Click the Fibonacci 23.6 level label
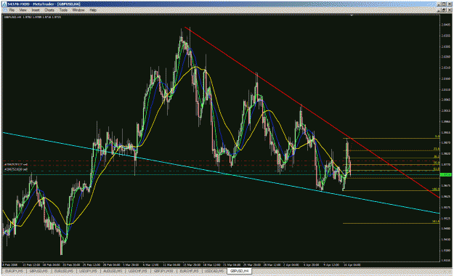454x276 pixels. pyautogui.click(x=436, y=149)
